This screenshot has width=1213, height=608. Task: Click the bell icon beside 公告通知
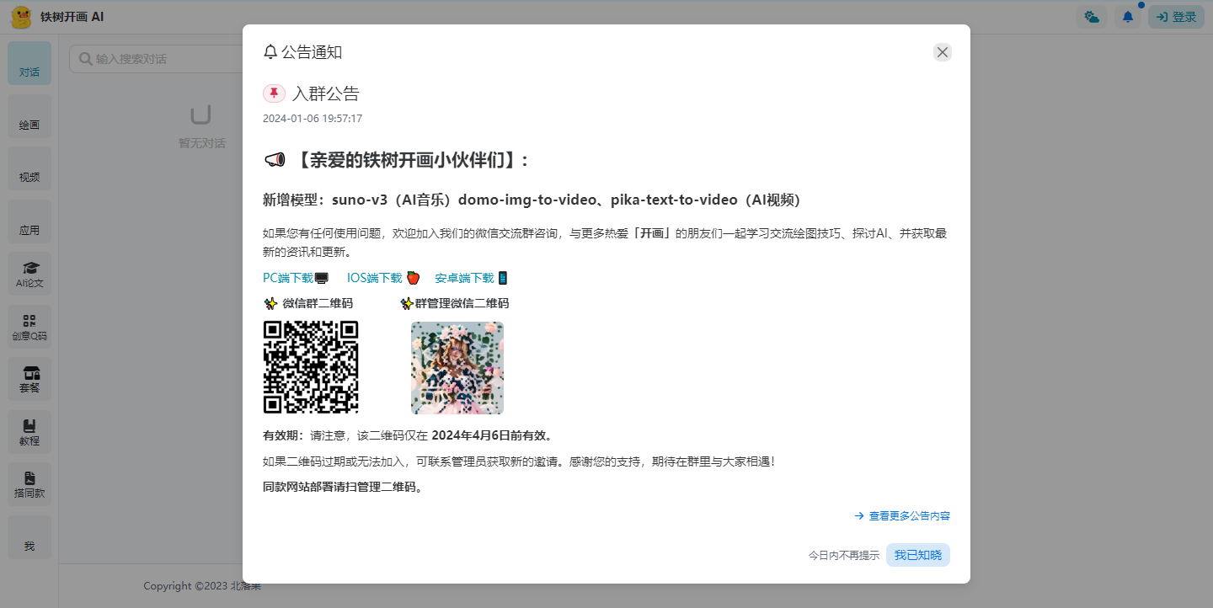(270, 52)
